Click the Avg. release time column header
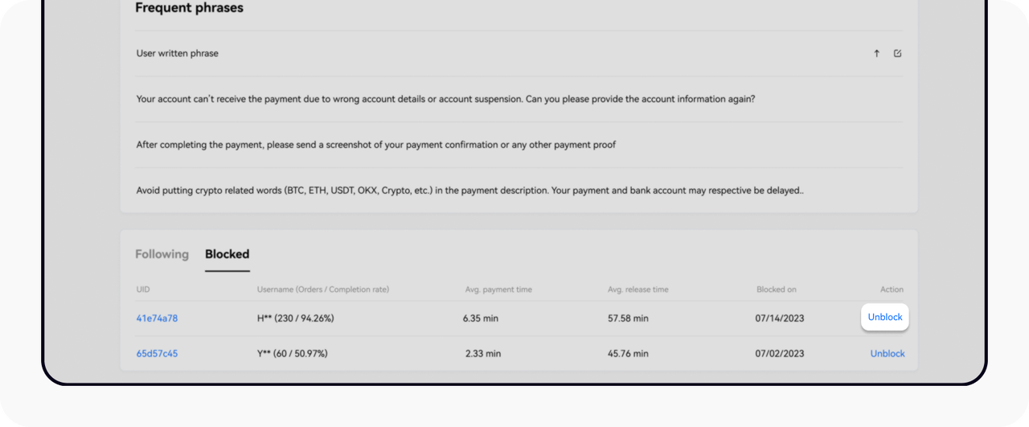The image size is (1029, 427). click(637, 289)
